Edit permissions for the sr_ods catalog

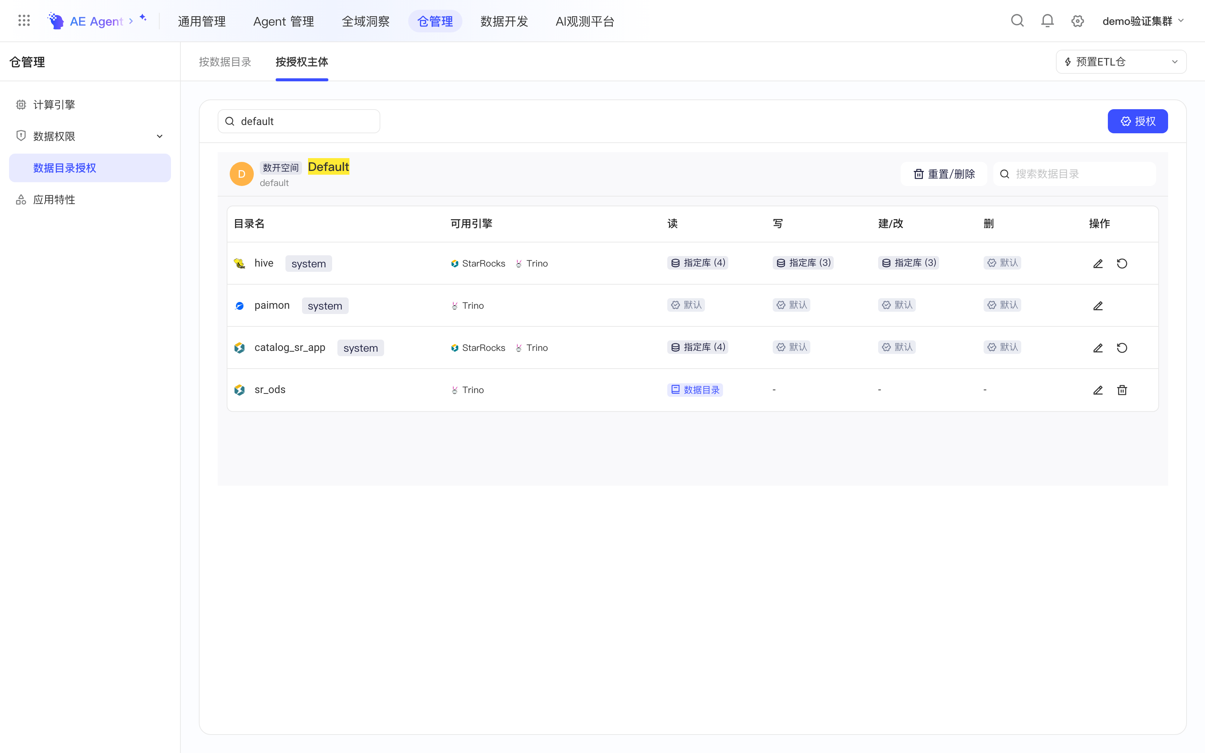pos(1098,390)
